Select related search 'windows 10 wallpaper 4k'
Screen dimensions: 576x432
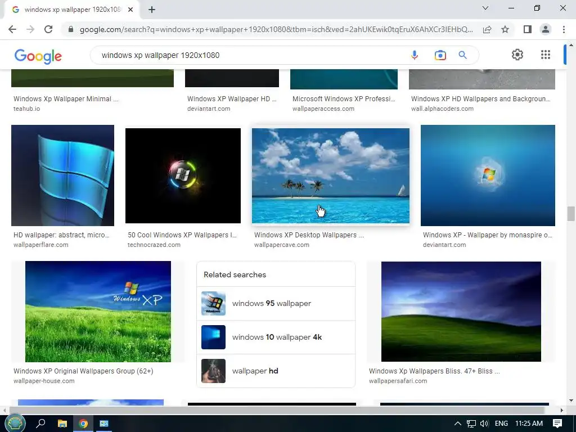click(x=276, y=337)
